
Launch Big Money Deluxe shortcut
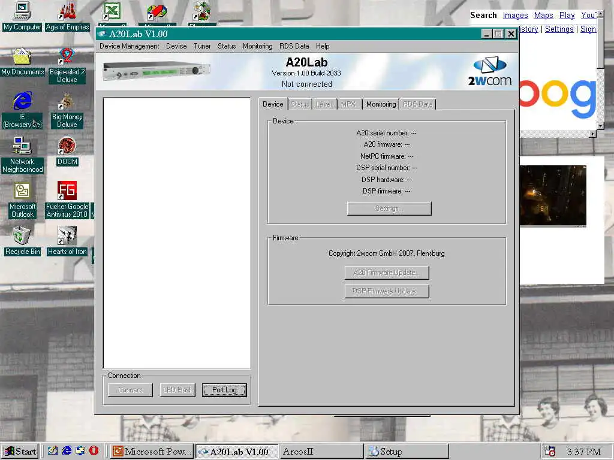tap(67, 110)
